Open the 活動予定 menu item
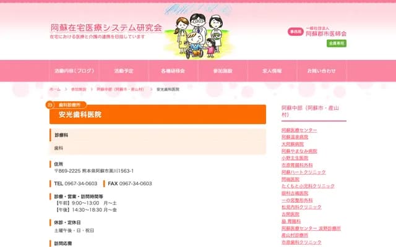Image resolution: width=396 pixels, height=247 pixels. point(124,71)
